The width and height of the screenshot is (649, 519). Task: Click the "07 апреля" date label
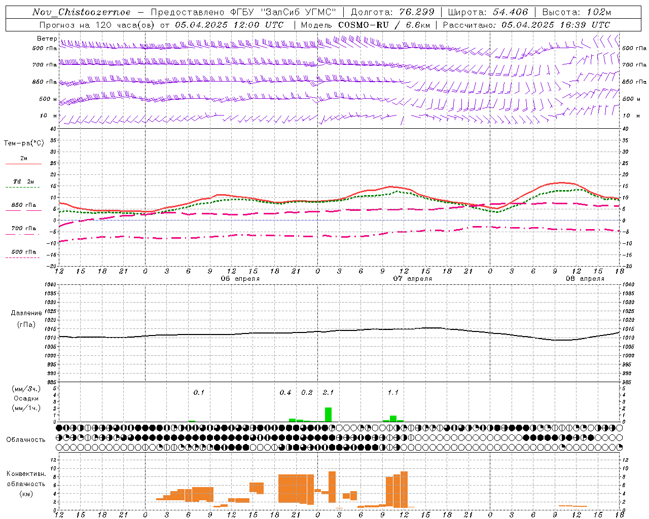click(x=413, y=279)
